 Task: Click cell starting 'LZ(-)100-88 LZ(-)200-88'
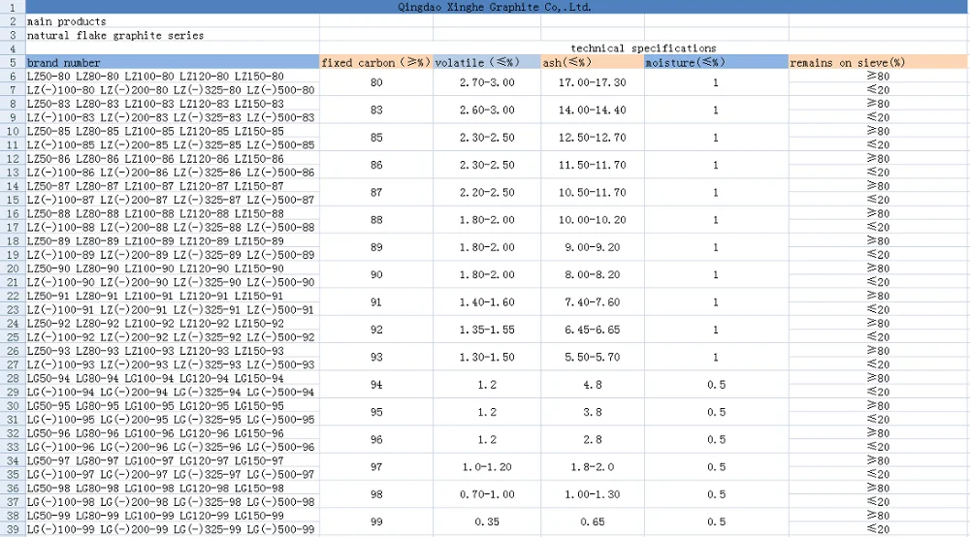pos(172,227)
